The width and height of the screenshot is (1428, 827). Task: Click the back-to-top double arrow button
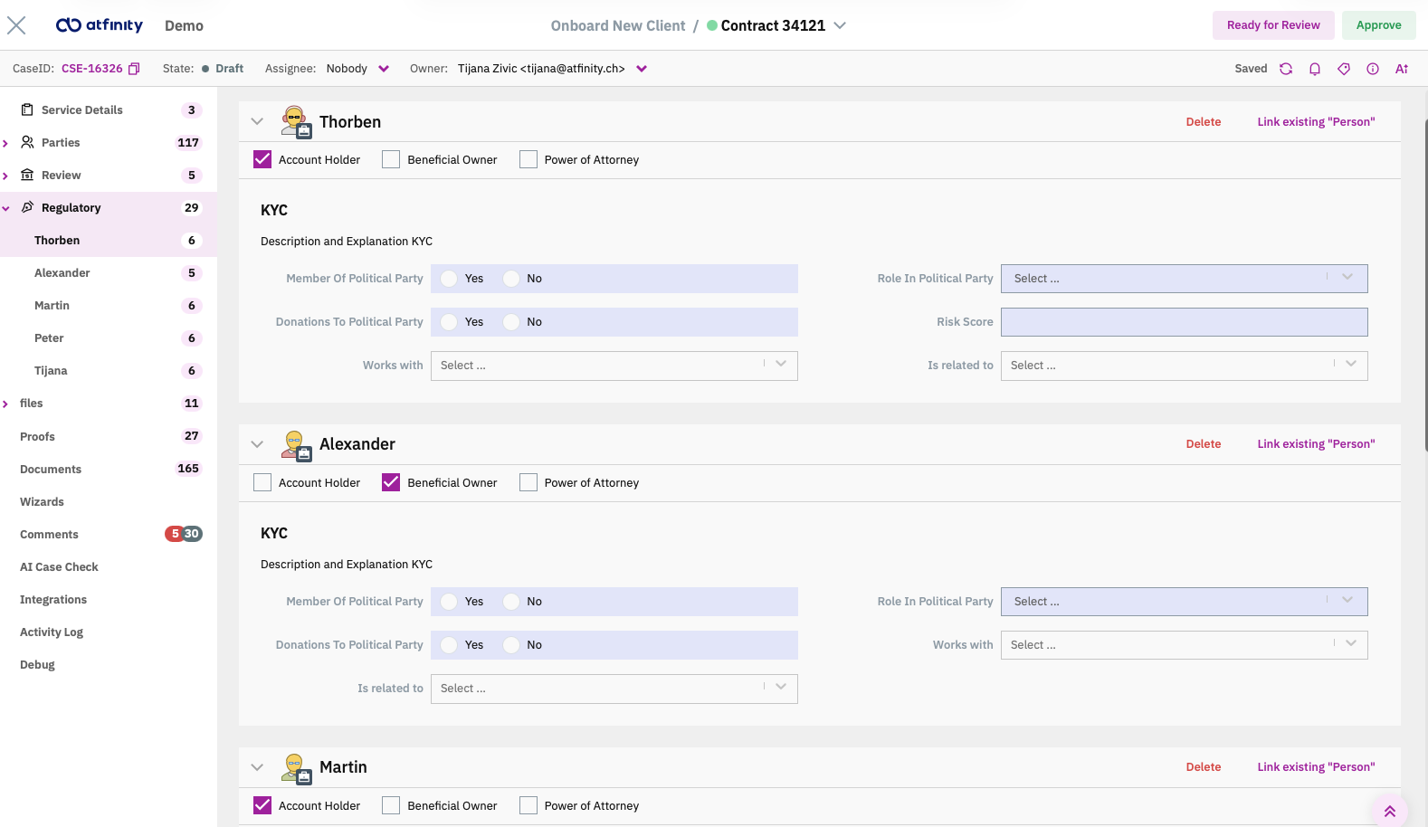point(1390,812)
